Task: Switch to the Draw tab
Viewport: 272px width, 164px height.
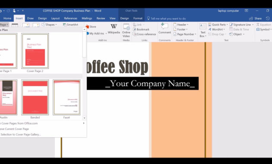Action: tap(30, 18)
